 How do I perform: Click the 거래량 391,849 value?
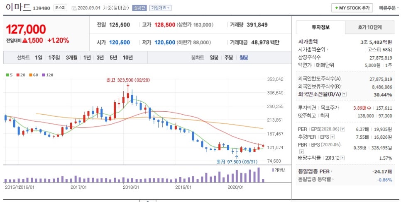[257, 25]
